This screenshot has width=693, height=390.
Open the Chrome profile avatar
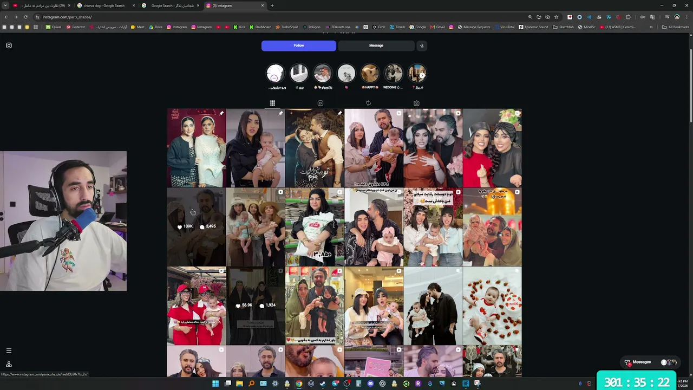pos(677,17)
